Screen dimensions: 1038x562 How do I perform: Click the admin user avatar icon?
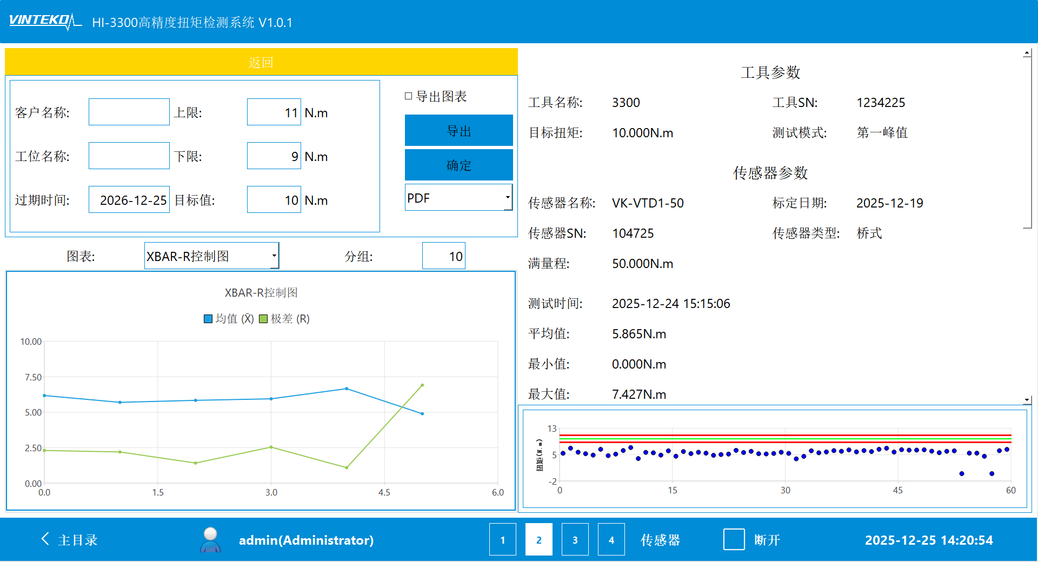[210, 539]
